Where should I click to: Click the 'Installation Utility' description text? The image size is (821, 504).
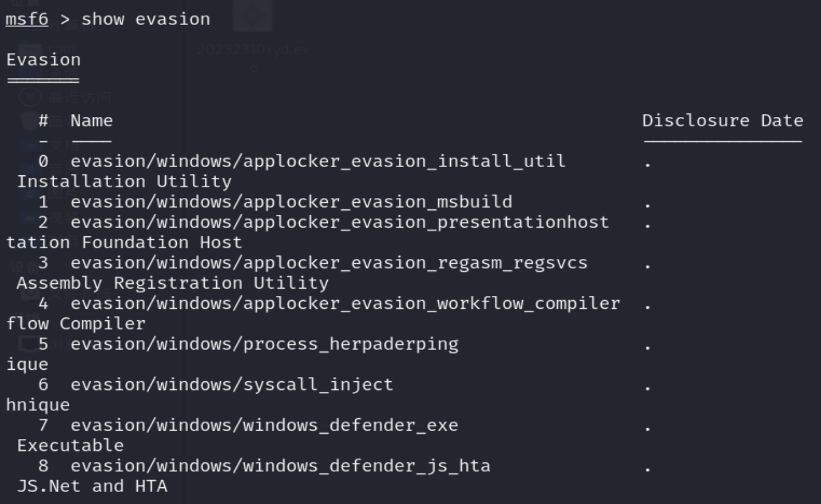124,181
